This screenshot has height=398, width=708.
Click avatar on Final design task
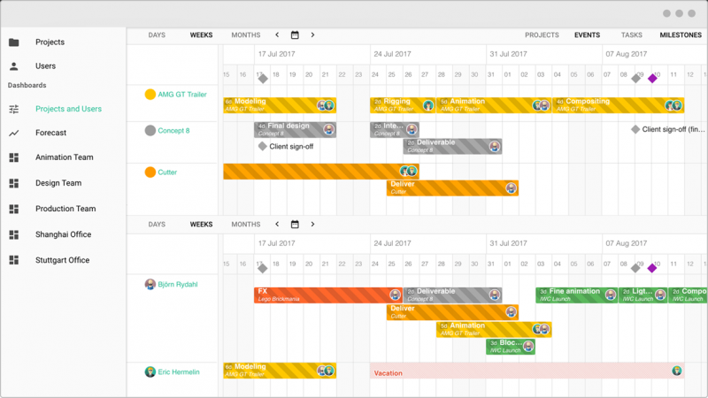[x=328, y=130]
